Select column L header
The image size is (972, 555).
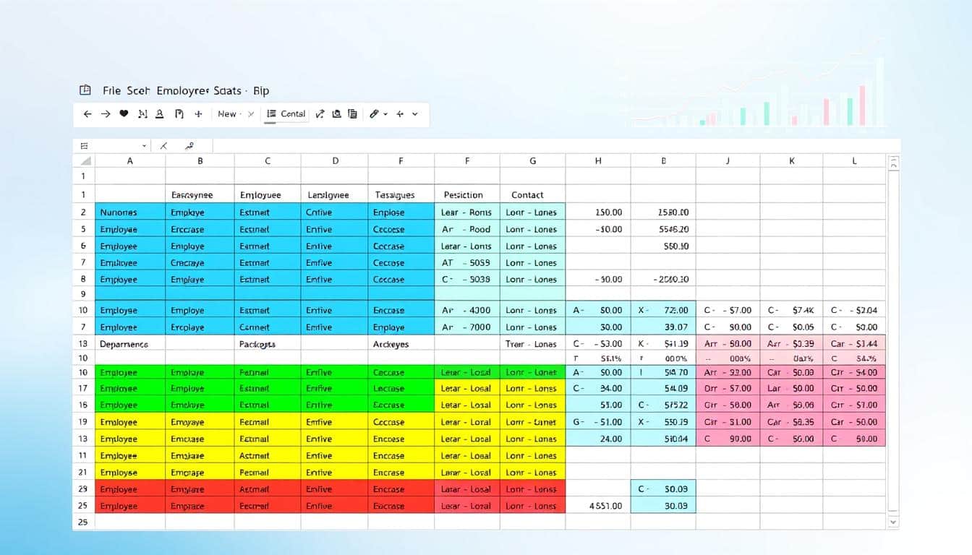coord(854,161)
